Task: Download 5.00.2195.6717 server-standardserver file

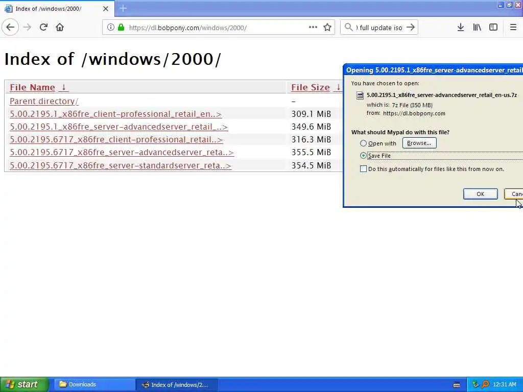Action: click(x=121, y=165)
